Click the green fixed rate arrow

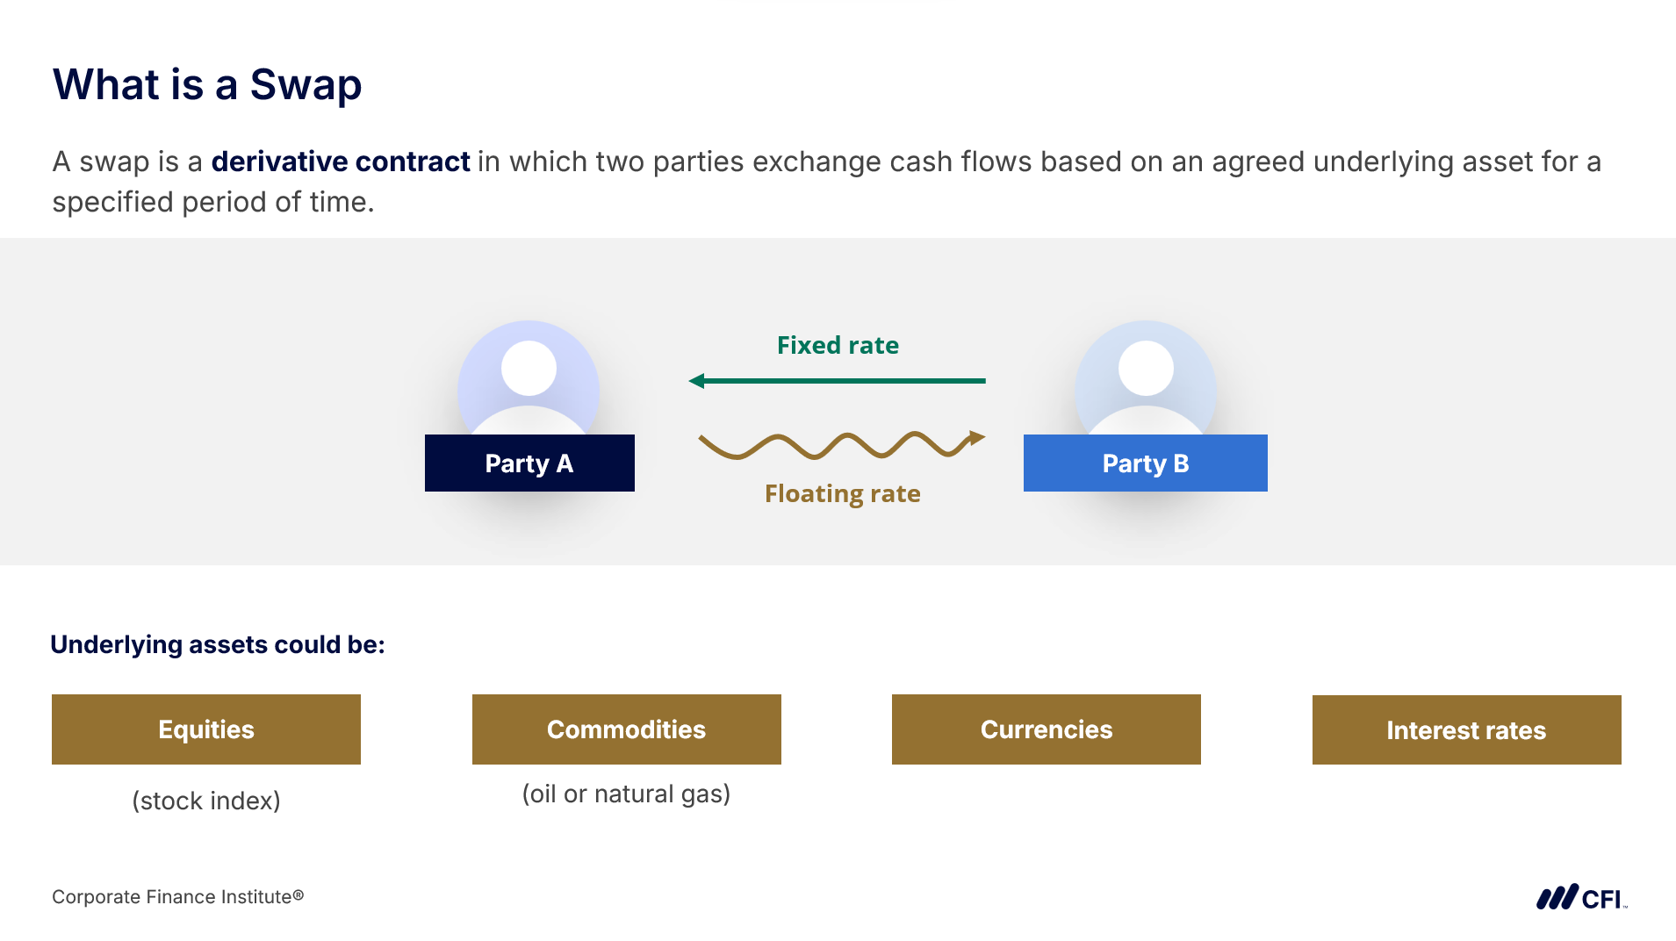point(837,381)
